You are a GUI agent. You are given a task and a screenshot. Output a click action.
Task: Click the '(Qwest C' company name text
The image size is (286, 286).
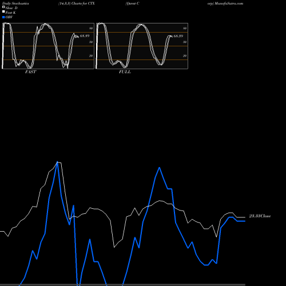click(132, 3)
